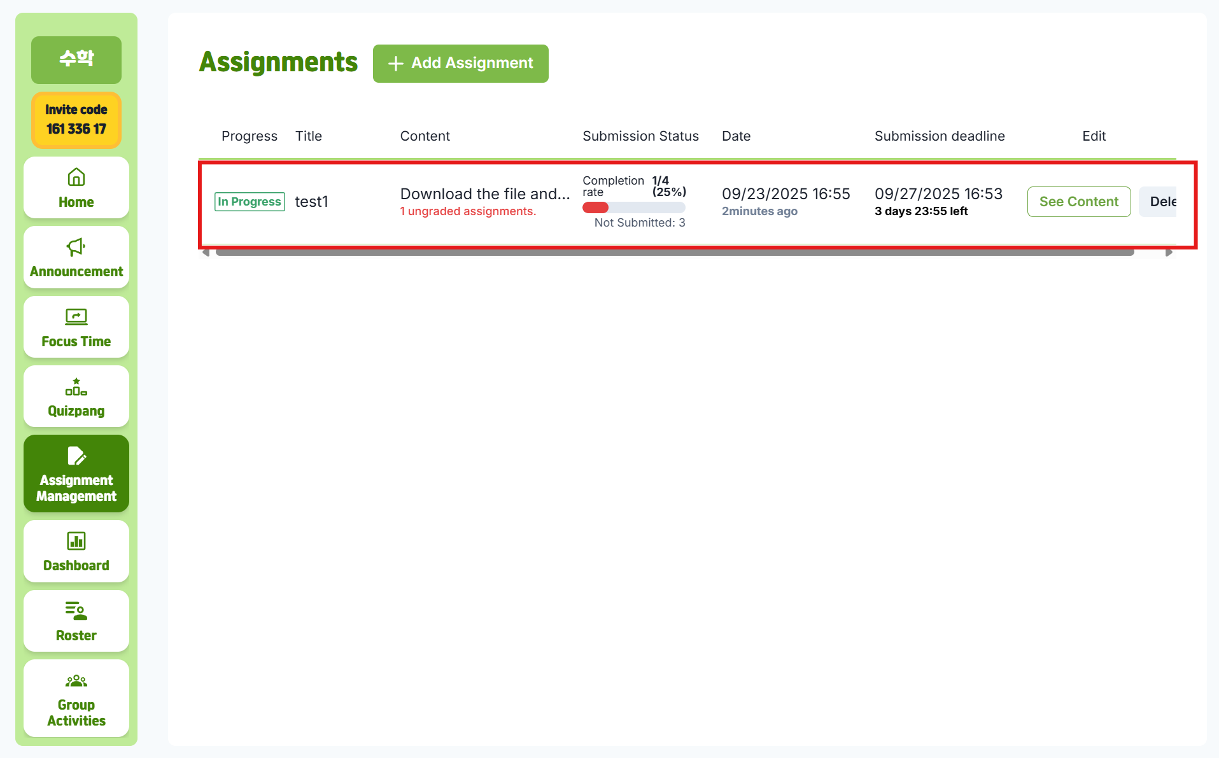Screen dimensions: 1219x758
Task: Click the left scroll arrow of table
Action: coord(206,253)
